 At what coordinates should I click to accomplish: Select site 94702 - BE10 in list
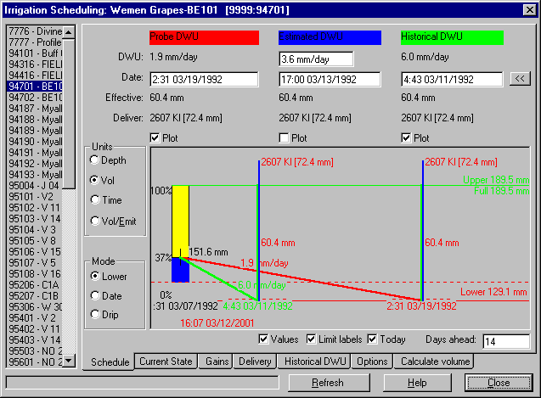[35, 98]
